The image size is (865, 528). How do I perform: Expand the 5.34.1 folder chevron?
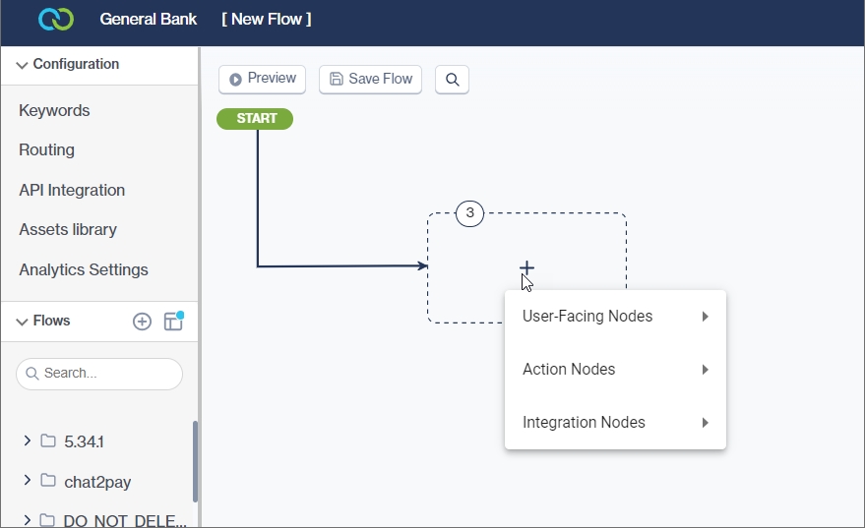click(x=27, y=441)
